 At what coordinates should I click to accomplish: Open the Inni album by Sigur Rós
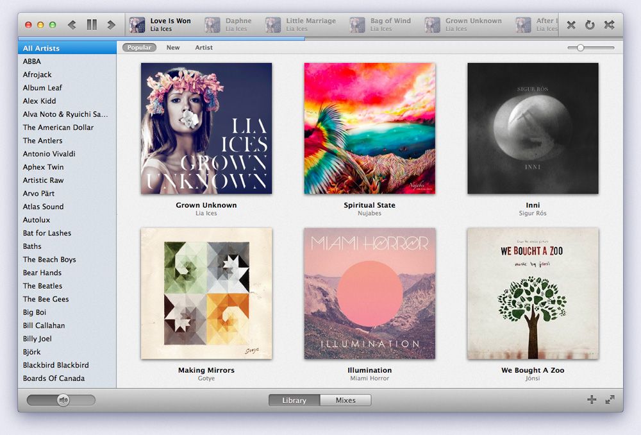point(533,128)
